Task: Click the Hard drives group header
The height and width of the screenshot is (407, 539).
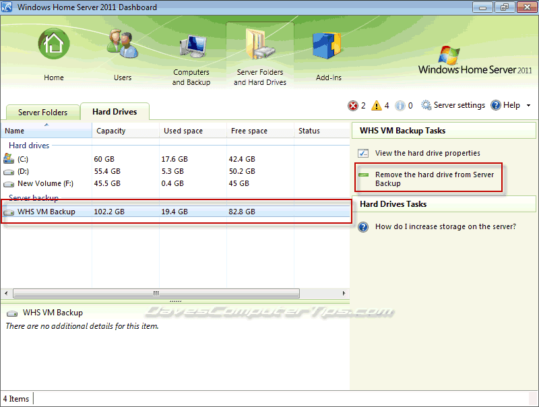Action: coord(29,146)
